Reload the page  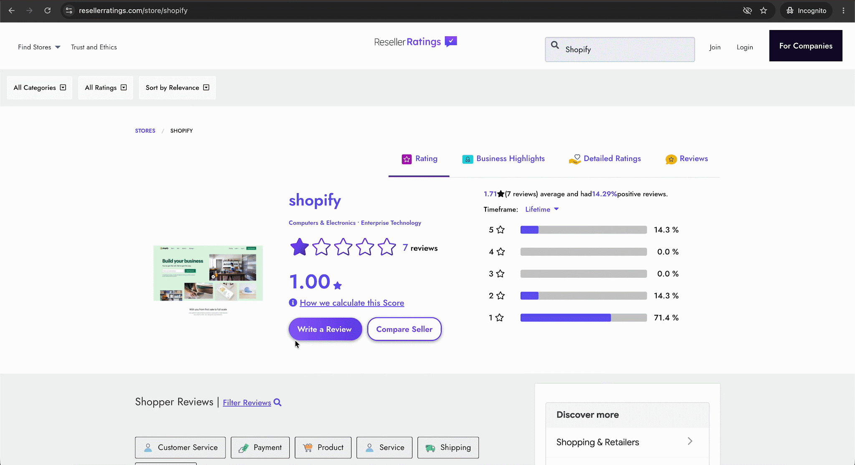(48, 10)
